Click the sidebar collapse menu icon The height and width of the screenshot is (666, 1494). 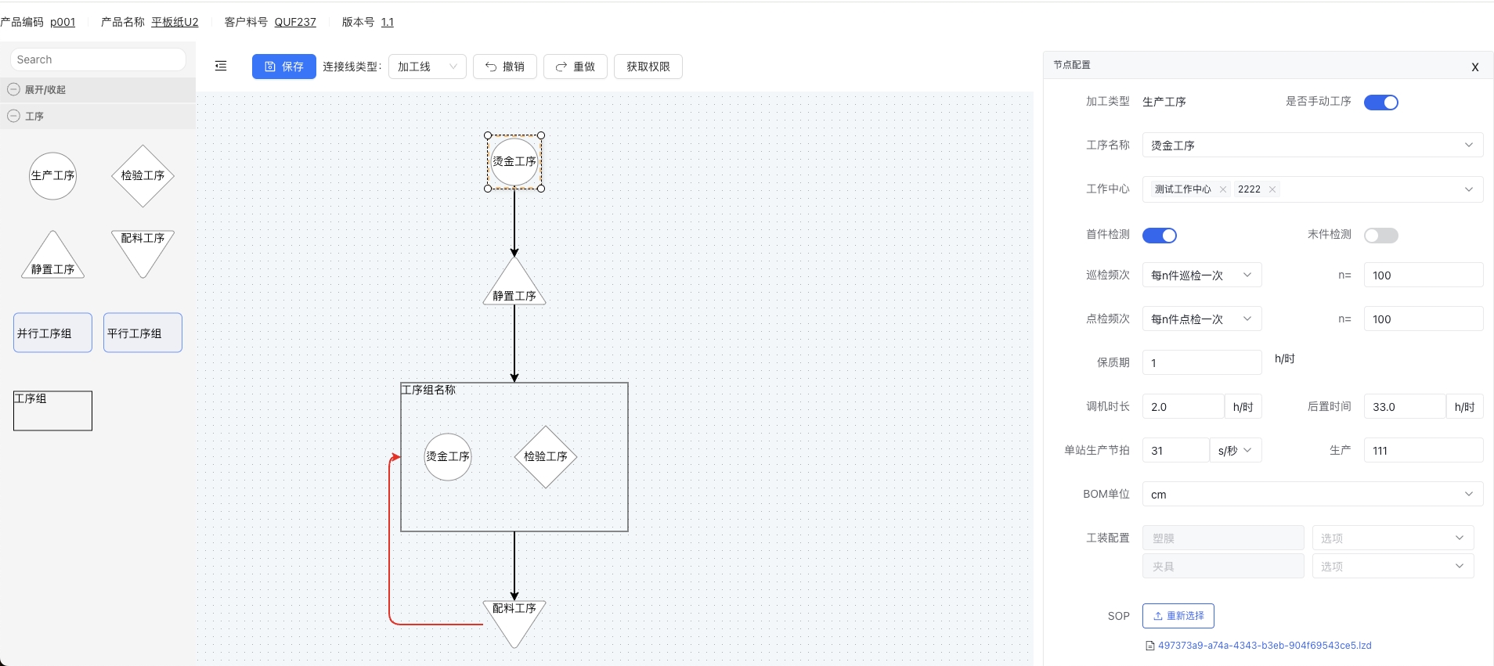(221, 67)
